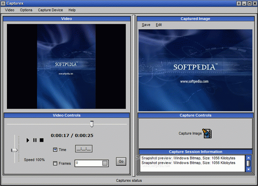Screen dimensions: 258x186
Task: Stop the video with the square button
Action: 42,140
